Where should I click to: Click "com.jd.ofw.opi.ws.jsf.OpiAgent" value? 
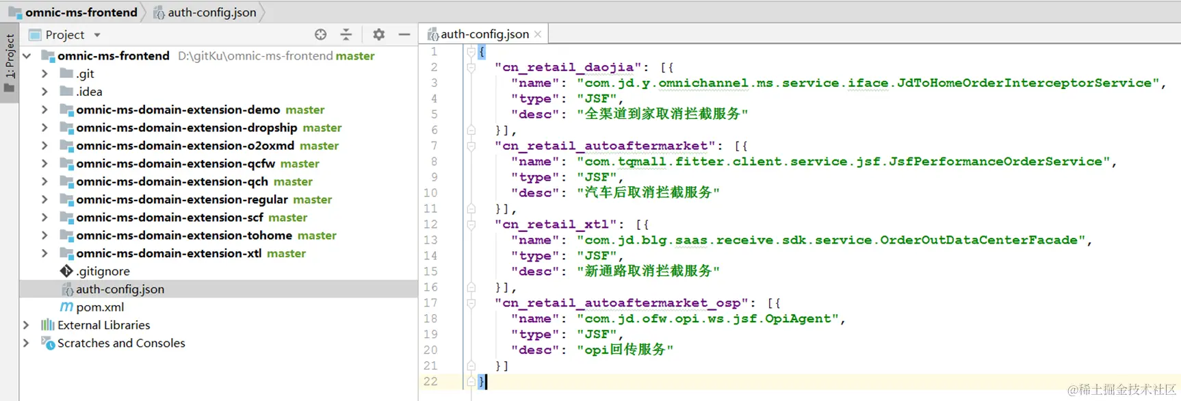[x=708, y=319]
